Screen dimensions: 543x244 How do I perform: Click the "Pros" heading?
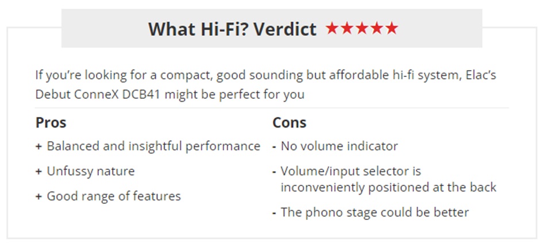[x=51, y=123]
